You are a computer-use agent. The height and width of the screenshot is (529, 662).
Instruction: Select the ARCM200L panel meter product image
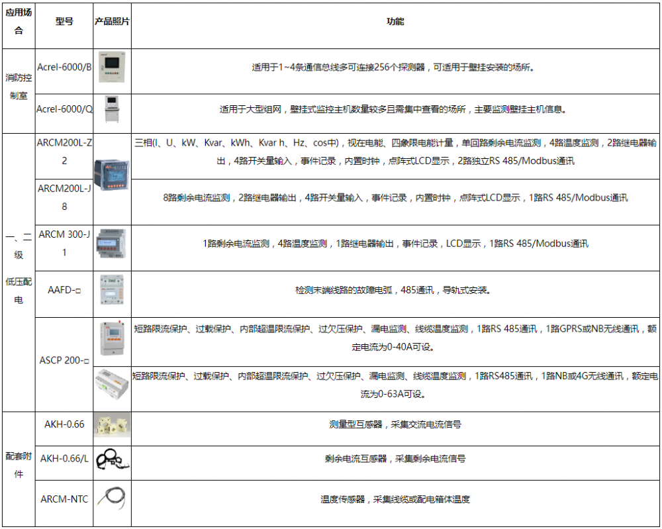pos(111,175)
